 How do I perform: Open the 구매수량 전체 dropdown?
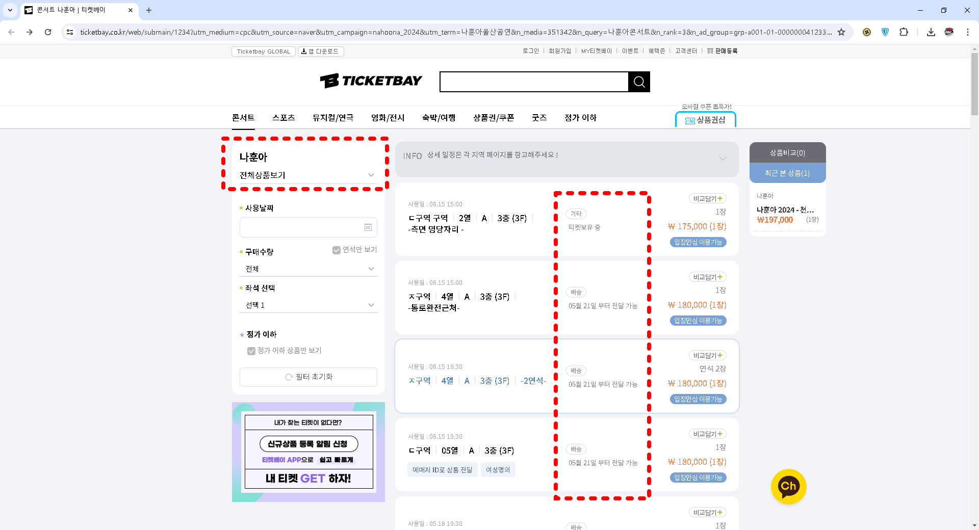pos(308,269)
